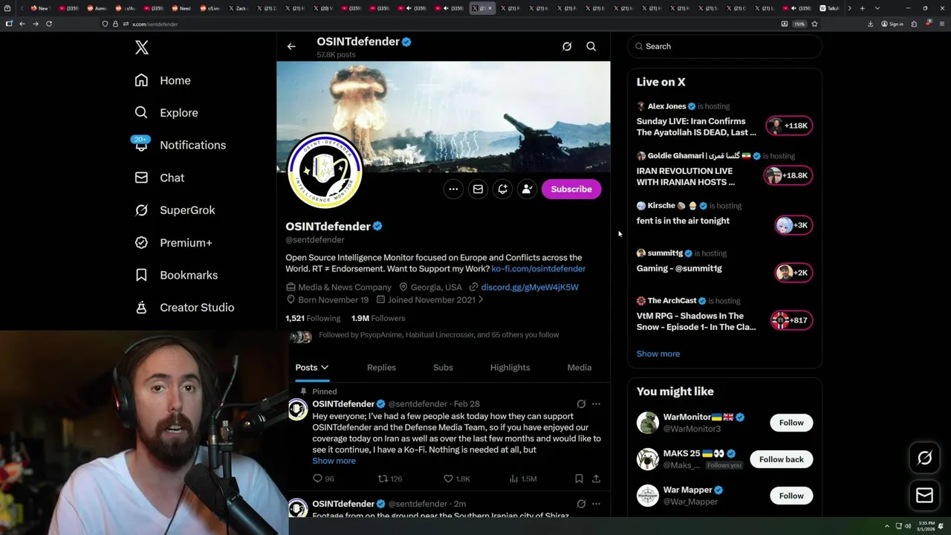Open Notifications in sidebar

pos(180,145)
